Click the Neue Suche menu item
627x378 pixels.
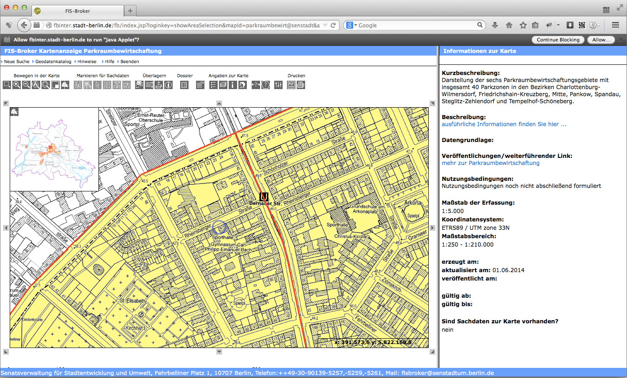coord(17,62)
